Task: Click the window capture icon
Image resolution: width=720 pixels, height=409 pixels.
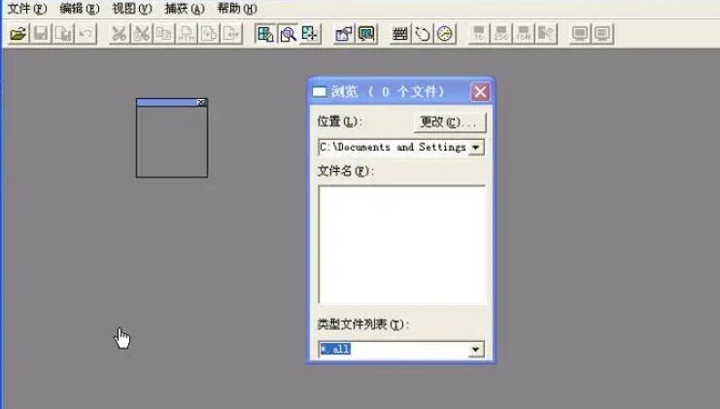Action: pos(344,34)
